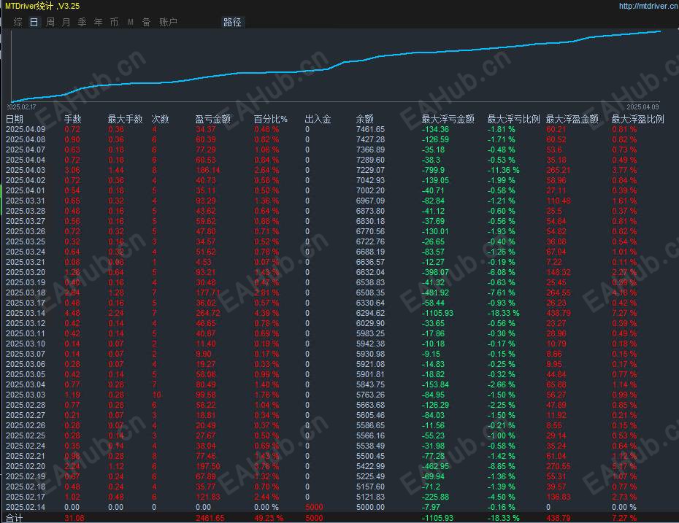679x523 pixels.
Task: Click max floating loss -799.9
Action: [433, 170]
